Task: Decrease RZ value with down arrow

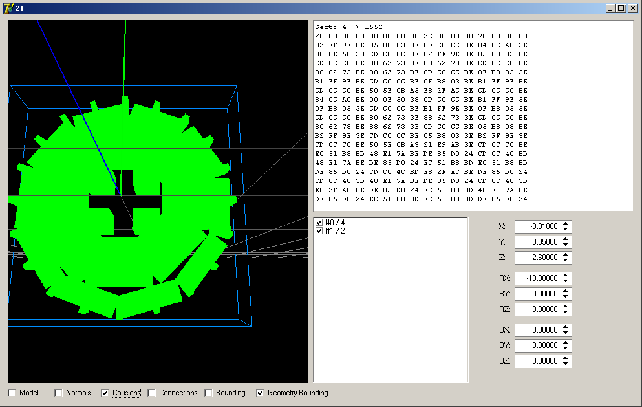Action: pos(566,312)
